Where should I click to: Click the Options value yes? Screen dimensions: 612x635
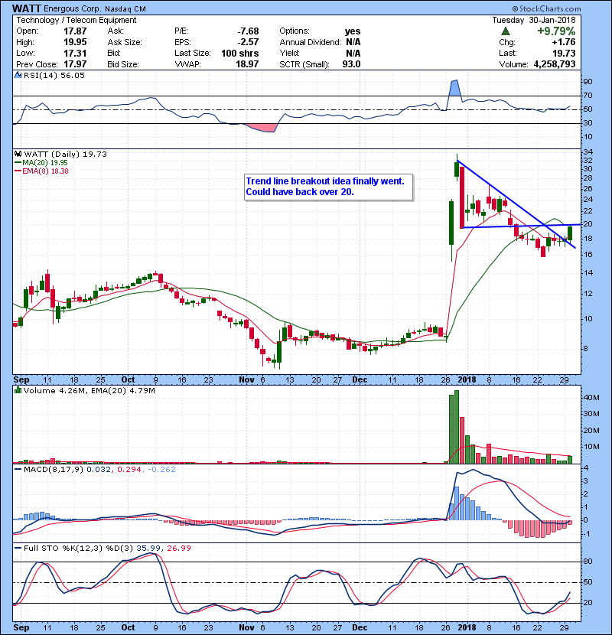tap(353, 31)
